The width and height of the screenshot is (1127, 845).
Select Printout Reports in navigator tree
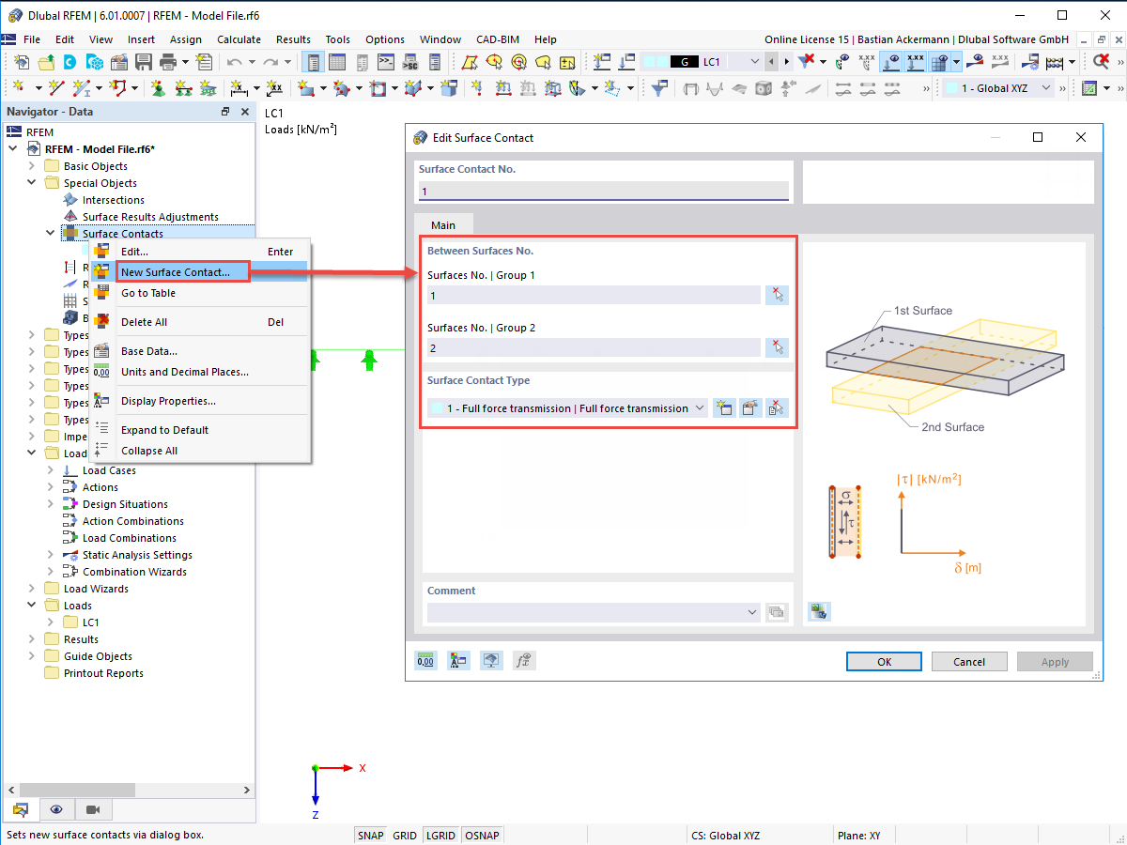coord(103,673)
